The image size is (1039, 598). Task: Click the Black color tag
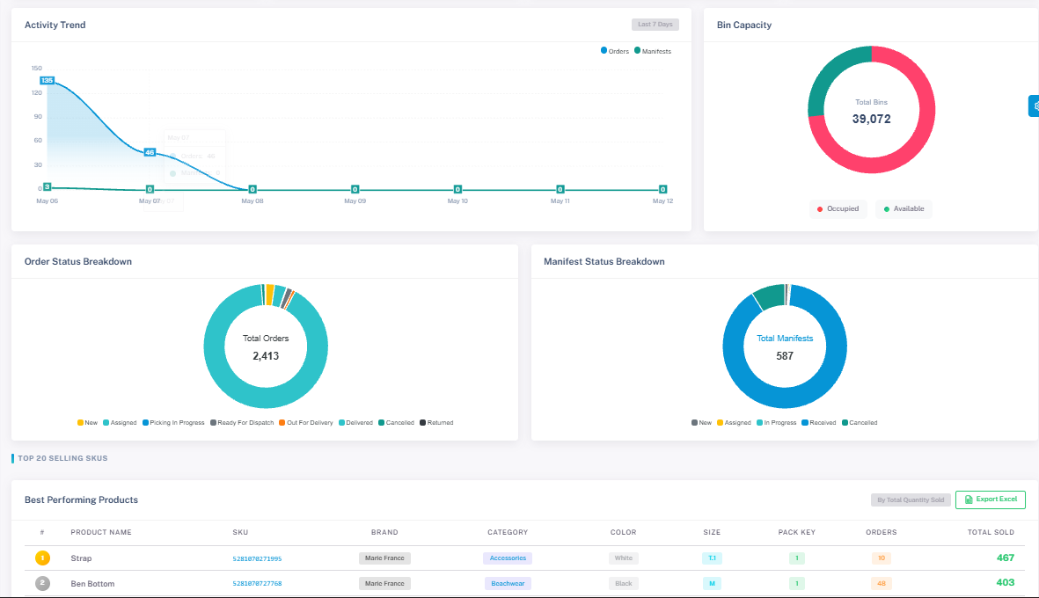point(624,583)
